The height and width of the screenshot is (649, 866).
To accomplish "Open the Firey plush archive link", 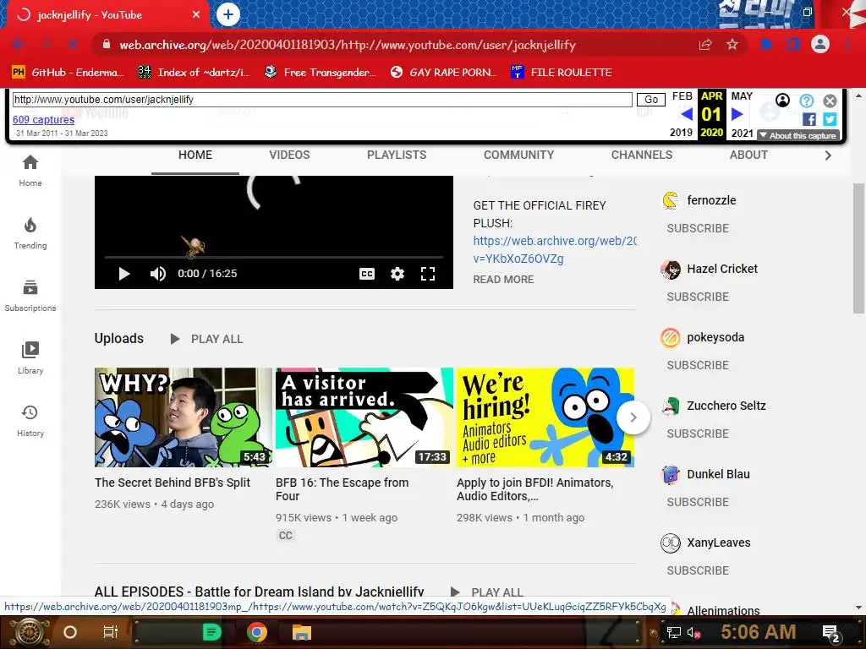I will [555, 249].
